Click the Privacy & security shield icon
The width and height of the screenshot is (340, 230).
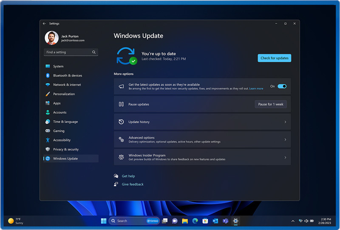(x=48, y=150)
